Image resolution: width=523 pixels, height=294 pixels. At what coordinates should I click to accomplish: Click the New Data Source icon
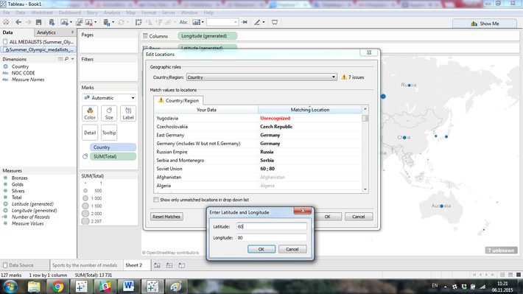pyautogui.click(x=52, y=22)
